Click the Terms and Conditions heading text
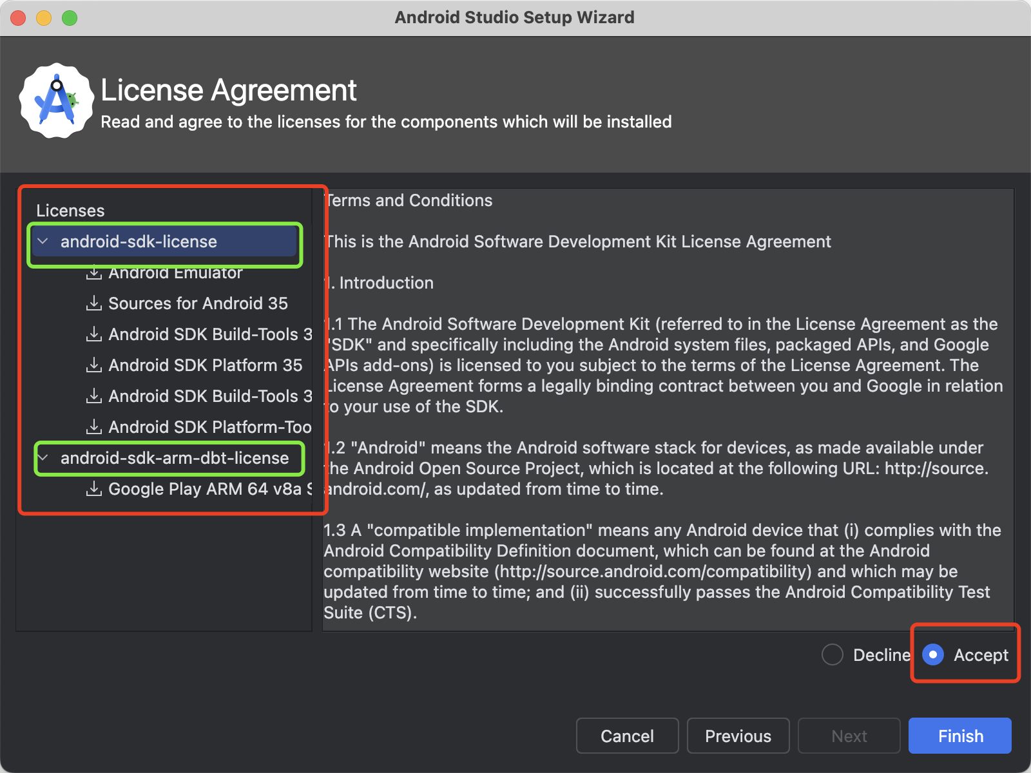Screen dimensions: 1031x773 (409, 200)
